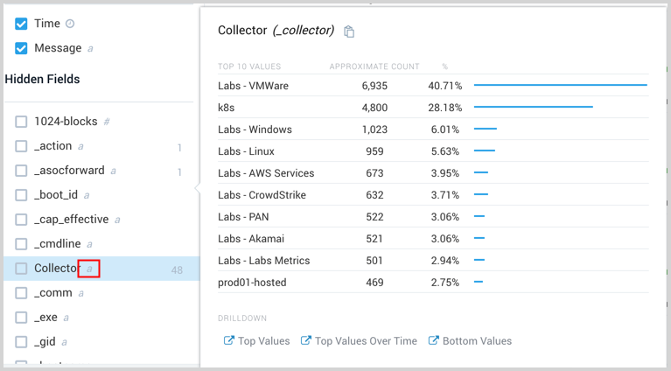This screenshot has width=671, height=371.
Task: Open Bottom Values drilldown link
Action: 477,341
